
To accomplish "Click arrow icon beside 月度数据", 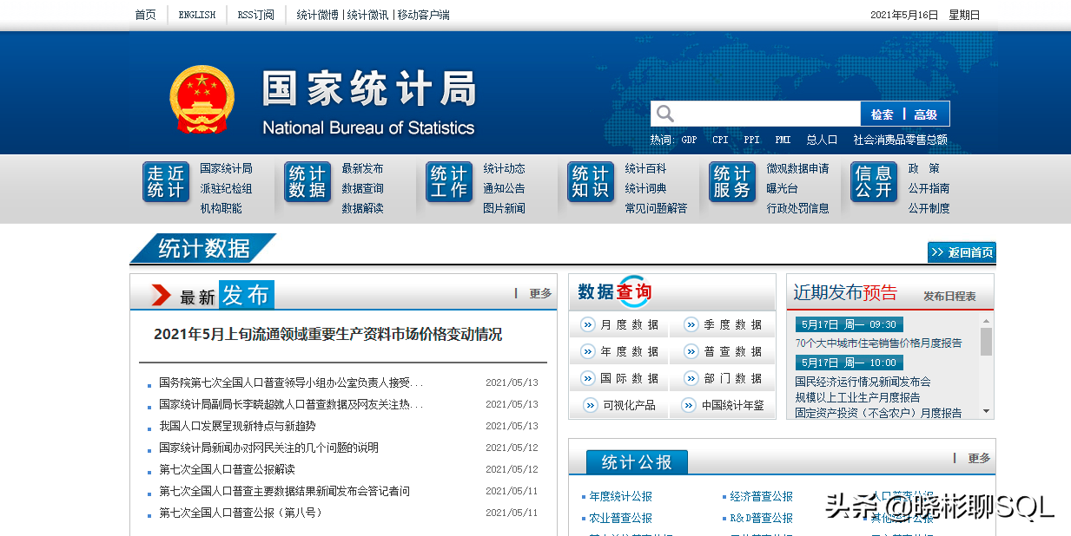I will point(587,324).
